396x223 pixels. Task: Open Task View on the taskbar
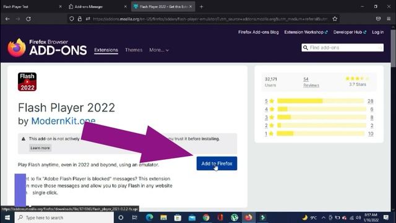135,217
